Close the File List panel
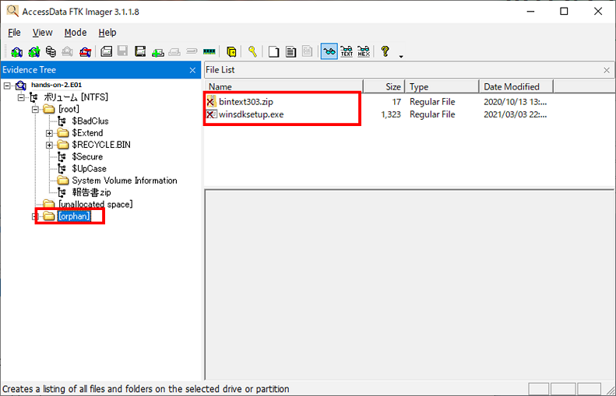Screen dimensions: 616x396 [x=607, y=70]
